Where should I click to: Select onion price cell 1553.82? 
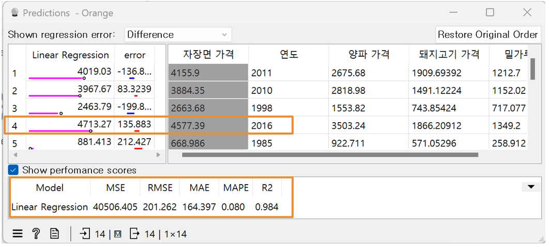[x=369, y=108]
